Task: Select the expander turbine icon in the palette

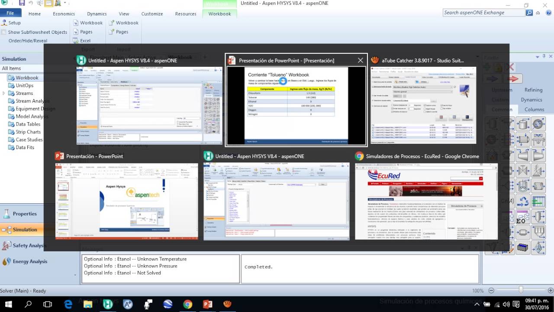Action: [538, 155]
